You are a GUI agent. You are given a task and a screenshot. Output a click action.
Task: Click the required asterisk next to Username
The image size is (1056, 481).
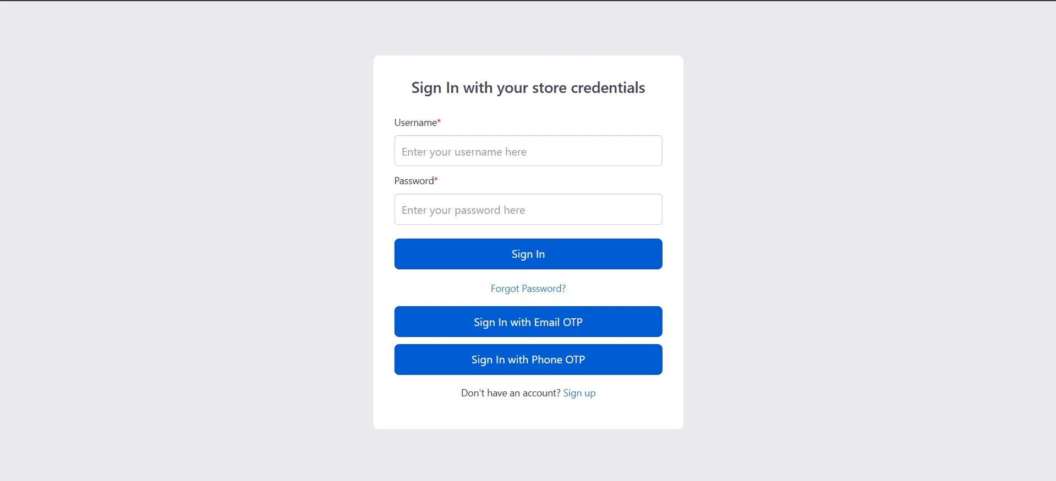pos(438,121)
